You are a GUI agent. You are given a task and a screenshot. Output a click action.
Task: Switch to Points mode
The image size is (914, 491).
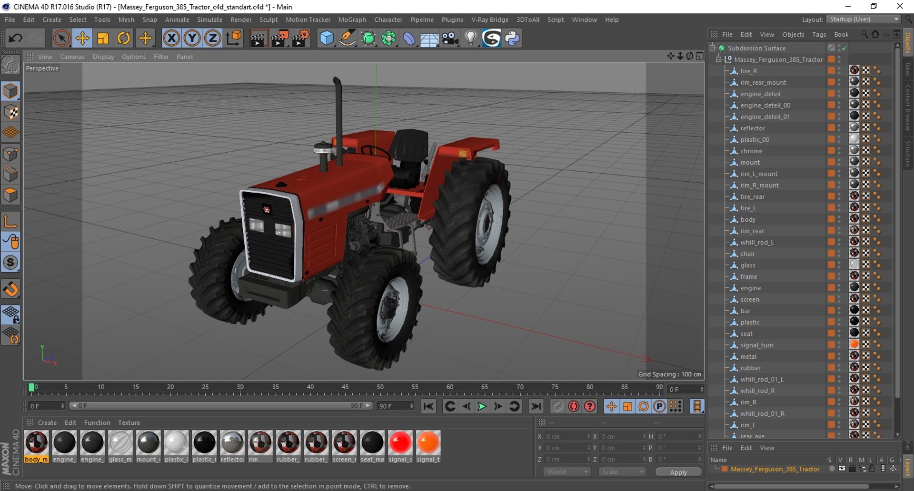pyautogui.click(x=10, y=154)
